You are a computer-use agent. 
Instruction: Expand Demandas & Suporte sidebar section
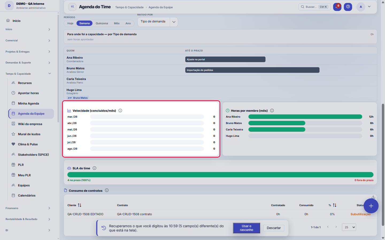point(28,63)
